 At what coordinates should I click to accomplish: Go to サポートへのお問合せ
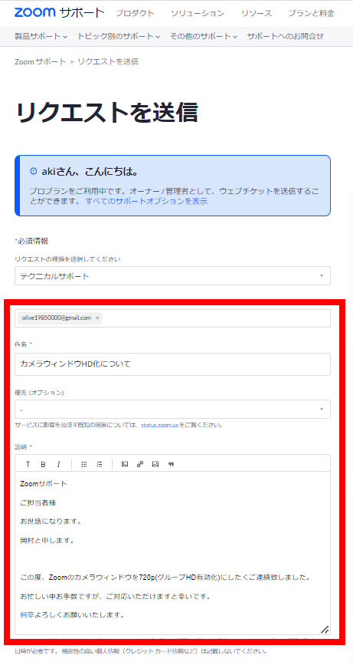tap(286, 37)
